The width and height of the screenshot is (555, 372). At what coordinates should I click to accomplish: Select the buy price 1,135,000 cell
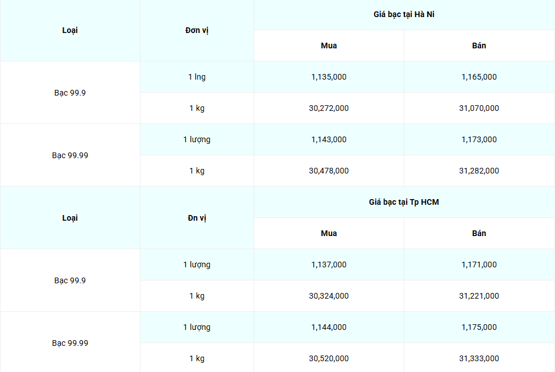point(329,77)
